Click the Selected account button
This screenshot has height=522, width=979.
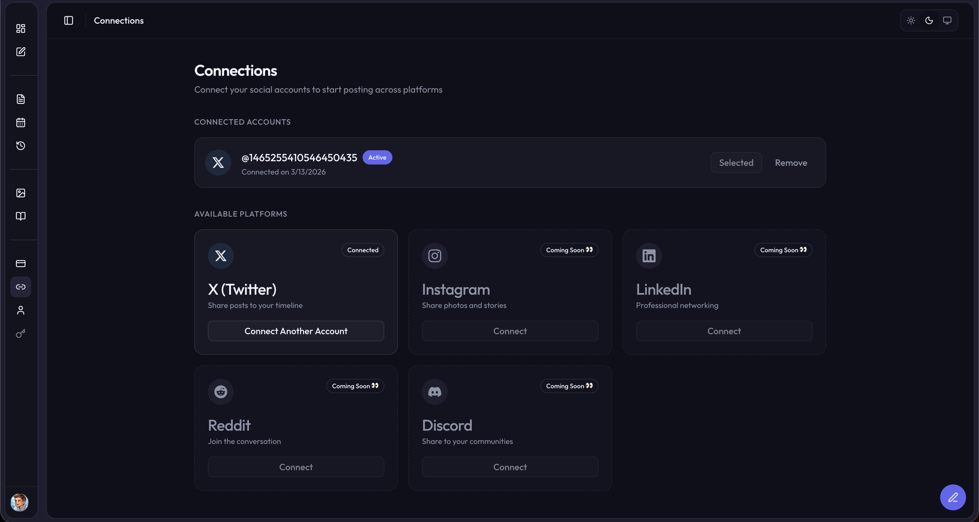click(x=736, y=163)
